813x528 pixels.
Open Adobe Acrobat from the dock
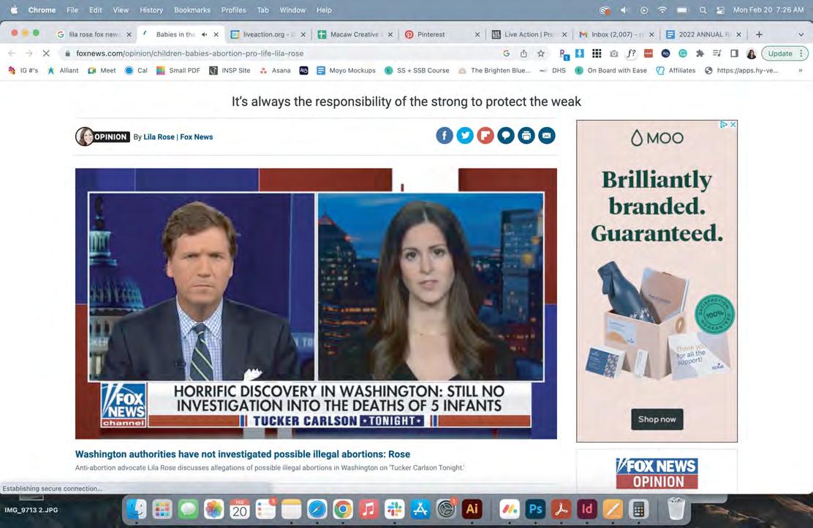coord(561,509)
